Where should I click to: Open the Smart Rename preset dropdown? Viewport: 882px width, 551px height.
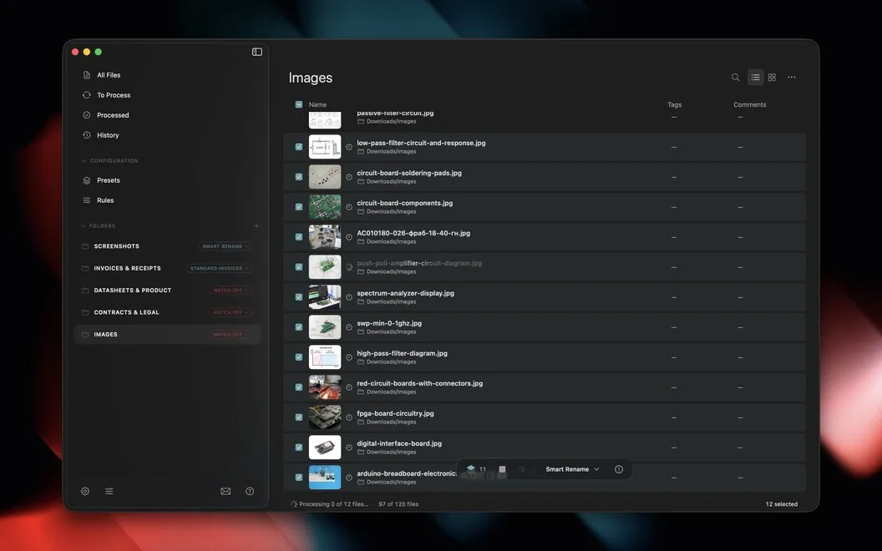coord(572,469)
